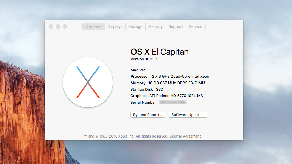Open the Storage tab
This screenshot has height=164, width=292.
[x=135, y=26]
